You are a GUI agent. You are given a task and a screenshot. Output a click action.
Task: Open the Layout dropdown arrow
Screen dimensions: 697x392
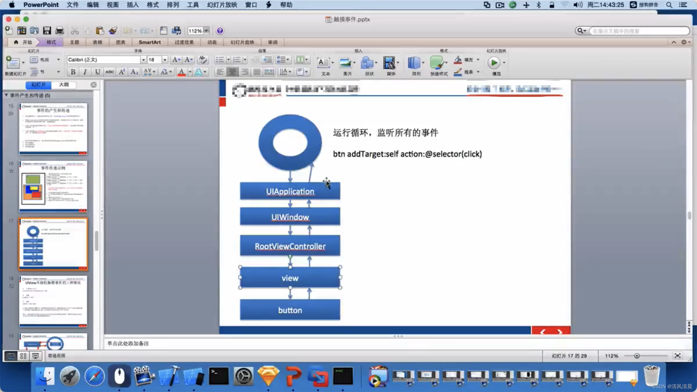[x=58, y=59]
